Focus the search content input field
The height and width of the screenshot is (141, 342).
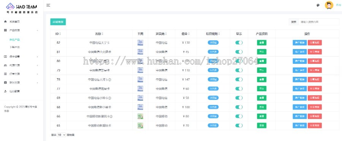click(x=319, y=22)
